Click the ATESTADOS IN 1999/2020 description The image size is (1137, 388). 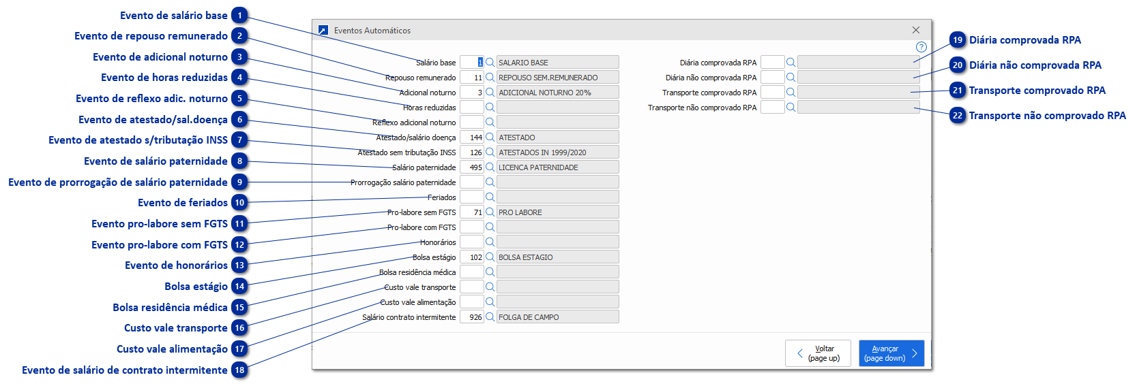558,152
